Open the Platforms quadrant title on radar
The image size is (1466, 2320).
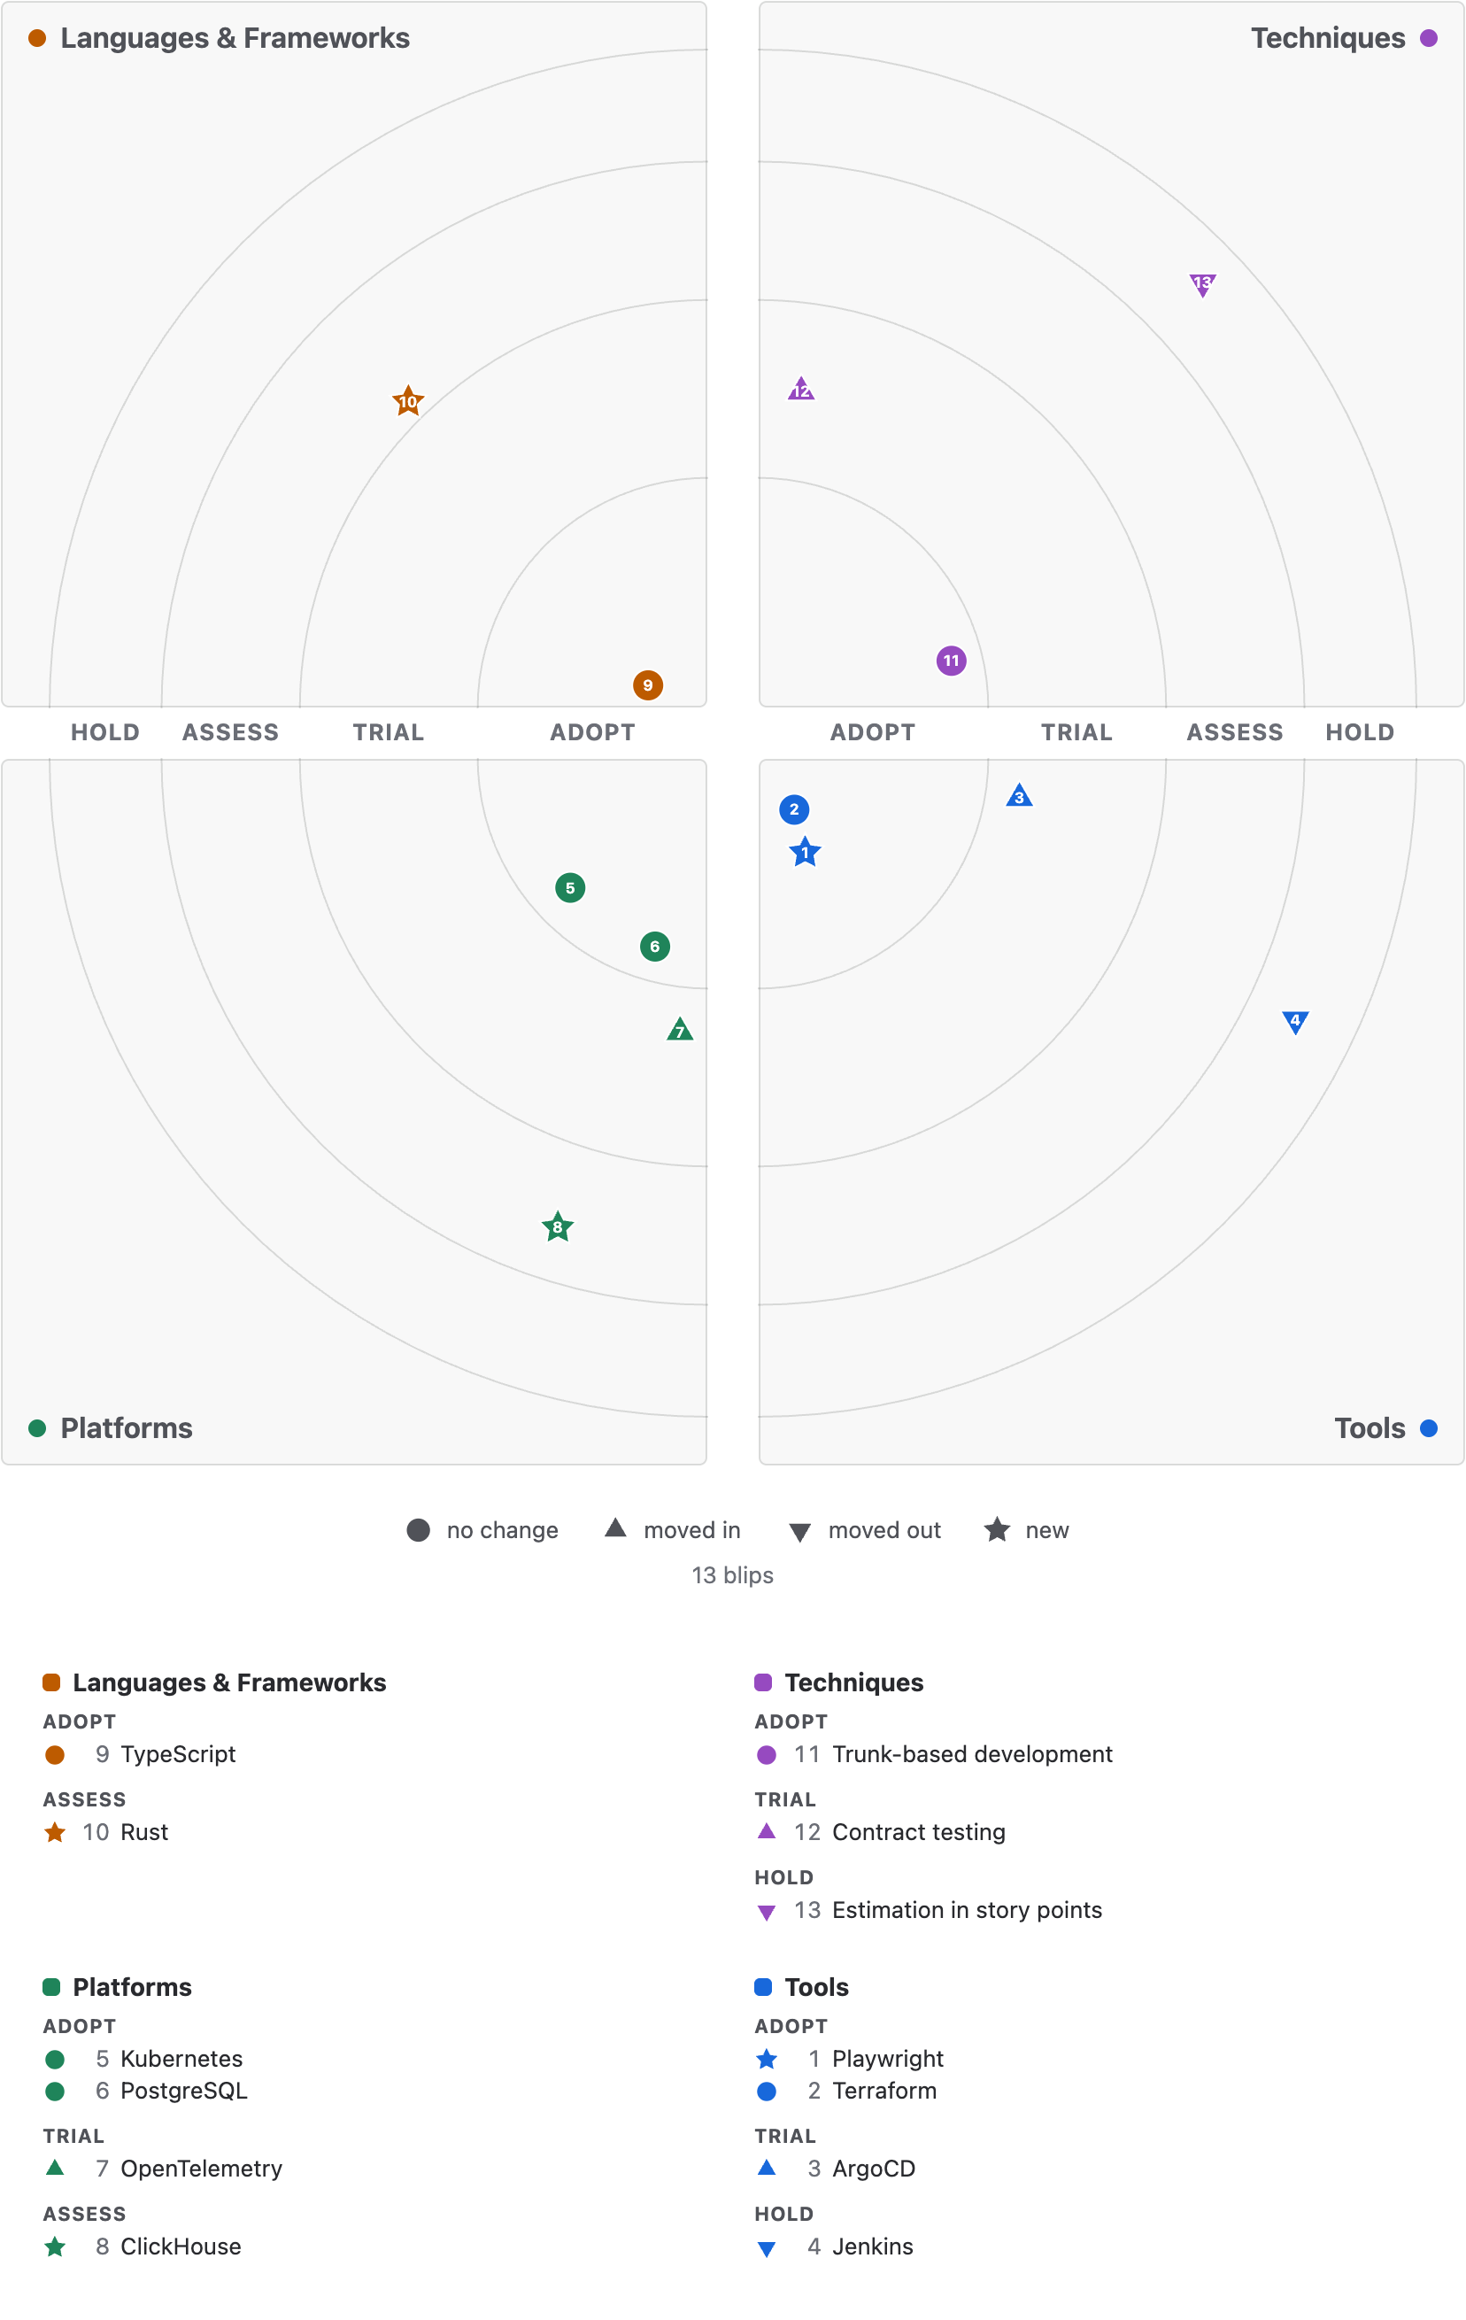127,1427
